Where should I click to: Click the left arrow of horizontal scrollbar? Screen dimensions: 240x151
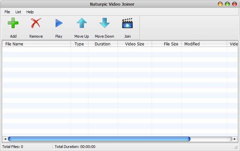coord(5,139)
